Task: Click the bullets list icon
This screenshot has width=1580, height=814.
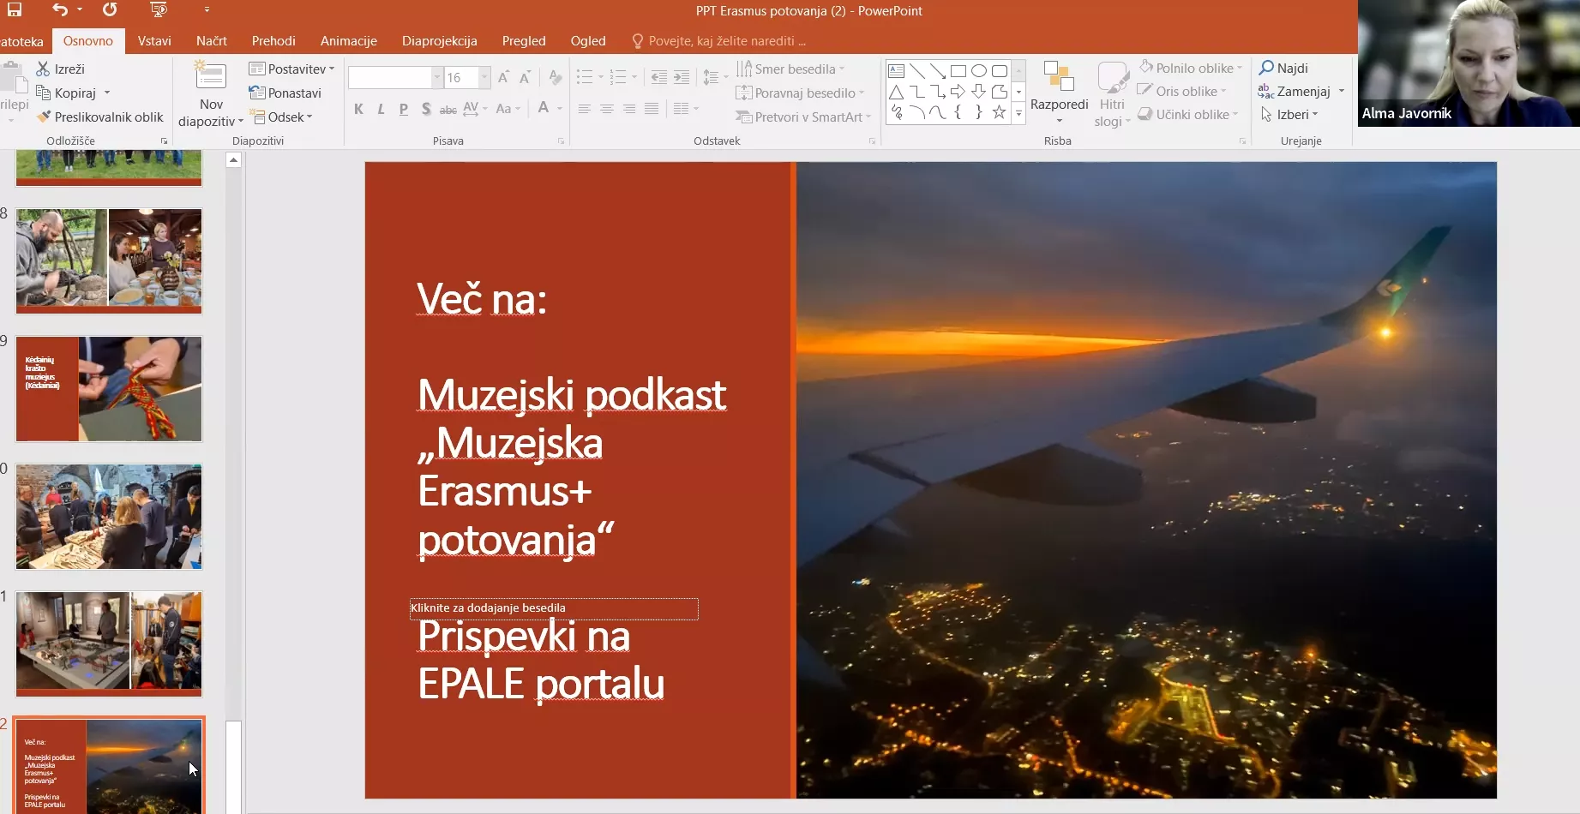Action: coord(585,77)
